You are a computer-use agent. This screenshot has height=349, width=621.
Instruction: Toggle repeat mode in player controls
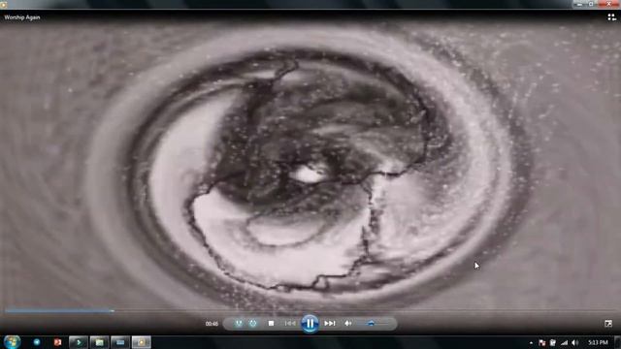click(253, 323)
